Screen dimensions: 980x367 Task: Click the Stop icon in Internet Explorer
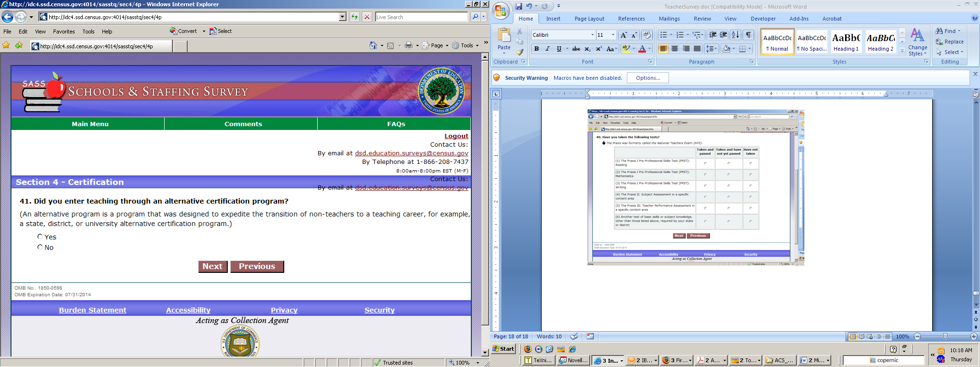[367, 17]
